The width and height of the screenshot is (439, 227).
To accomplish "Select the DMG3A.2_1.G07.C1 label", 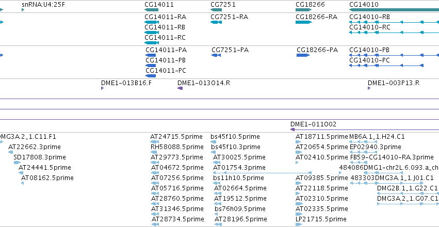I will point(408,199).
